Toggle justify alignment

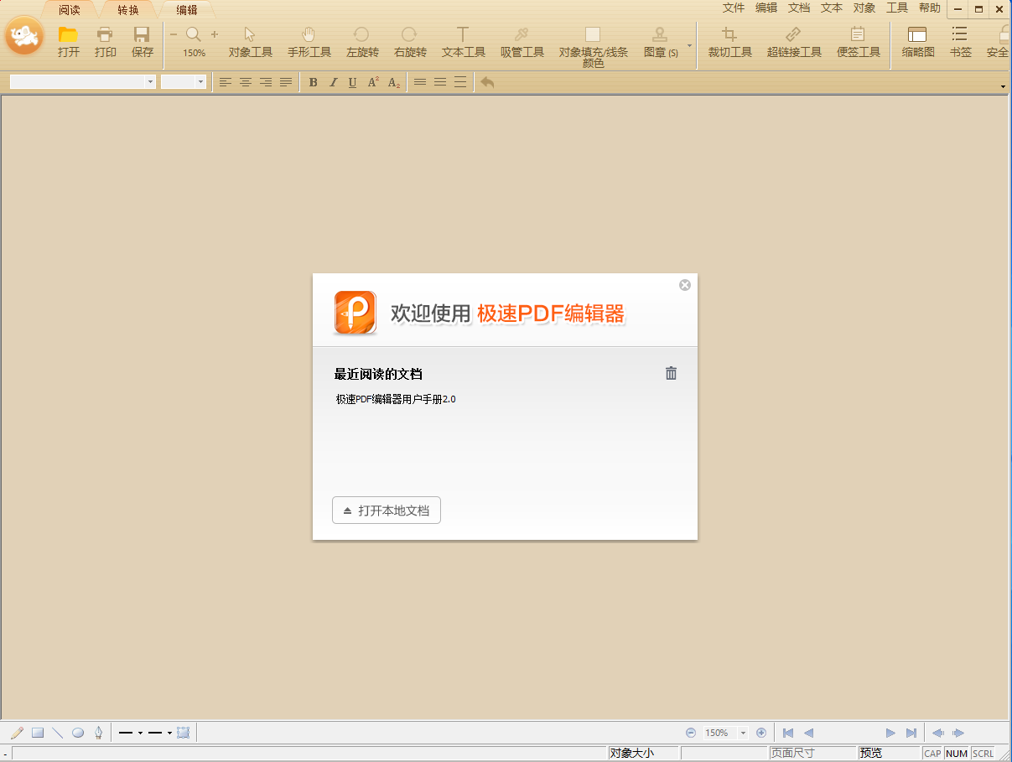click(x=286, y=82)
